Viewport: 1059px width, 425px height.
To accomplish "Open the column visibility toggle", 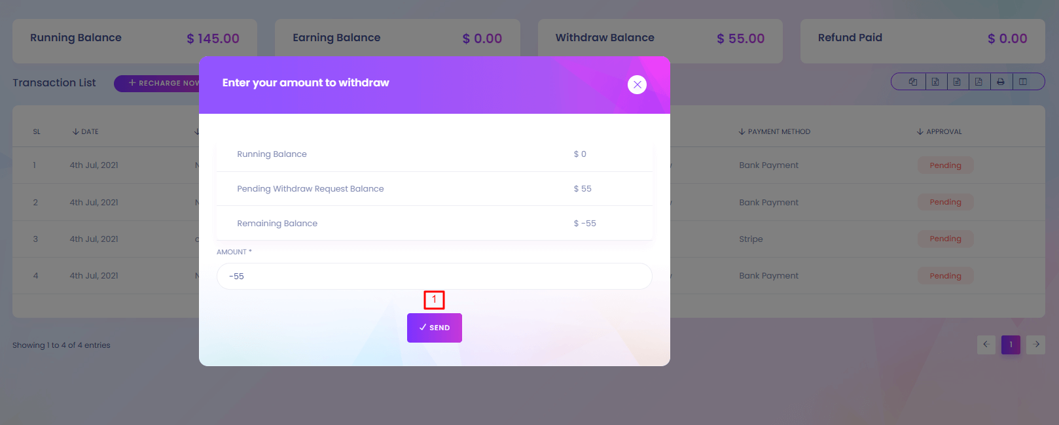I will click(x=1023, y=82).
